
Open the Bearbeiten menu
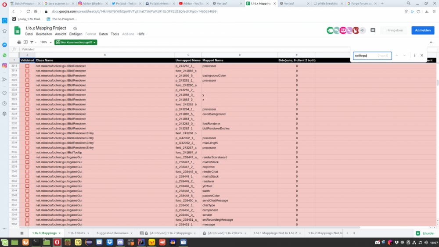[x=44, y=34]
